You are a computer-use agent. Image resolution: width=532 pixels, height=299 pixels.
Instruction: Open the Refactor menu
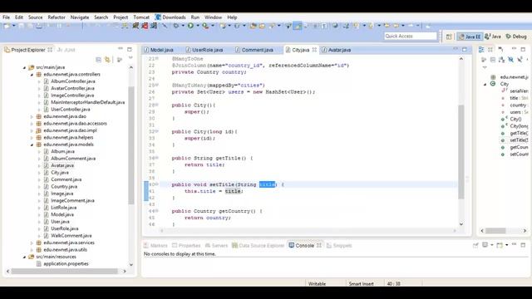pyautogui.click(x=57, y=17)
